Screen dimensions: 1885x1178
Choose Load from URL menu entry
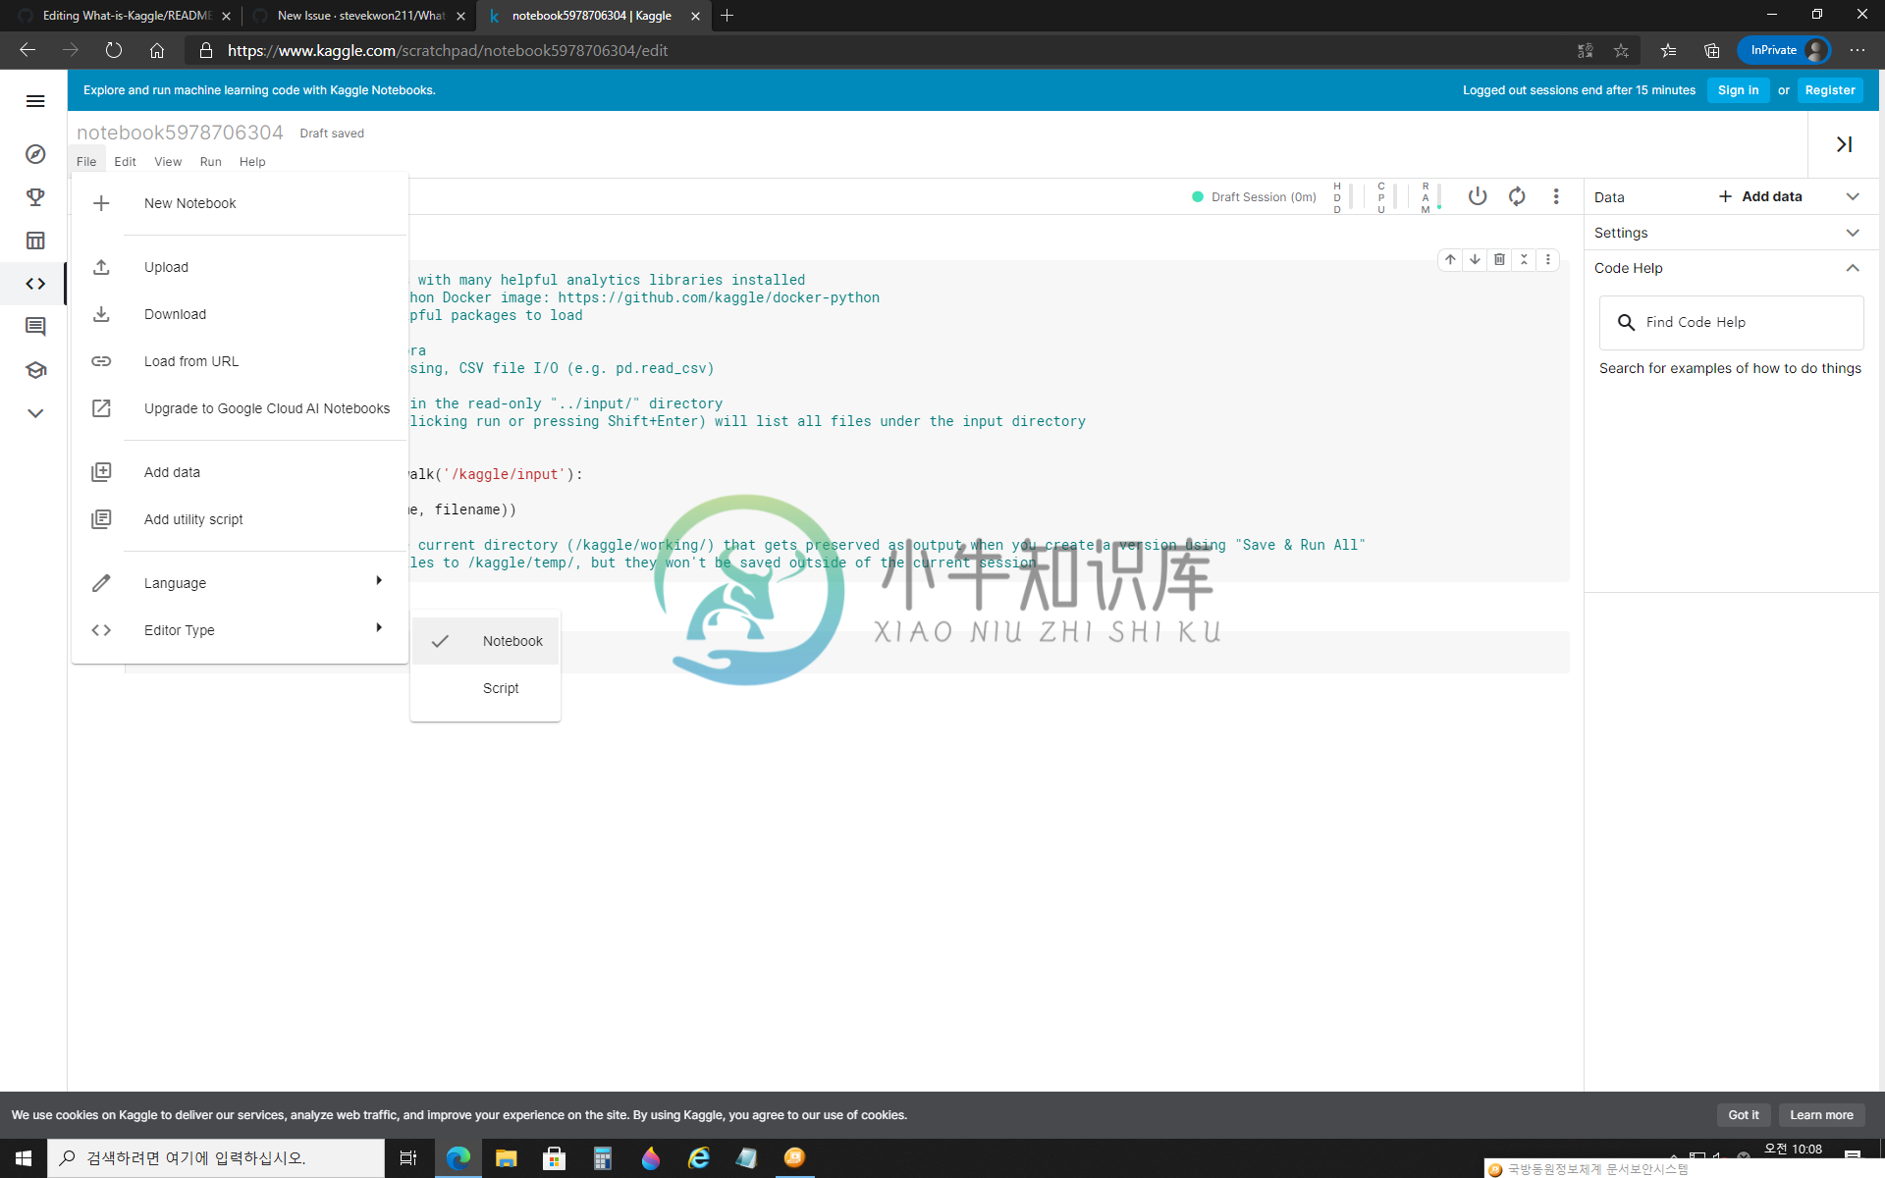tap(240, 361)
